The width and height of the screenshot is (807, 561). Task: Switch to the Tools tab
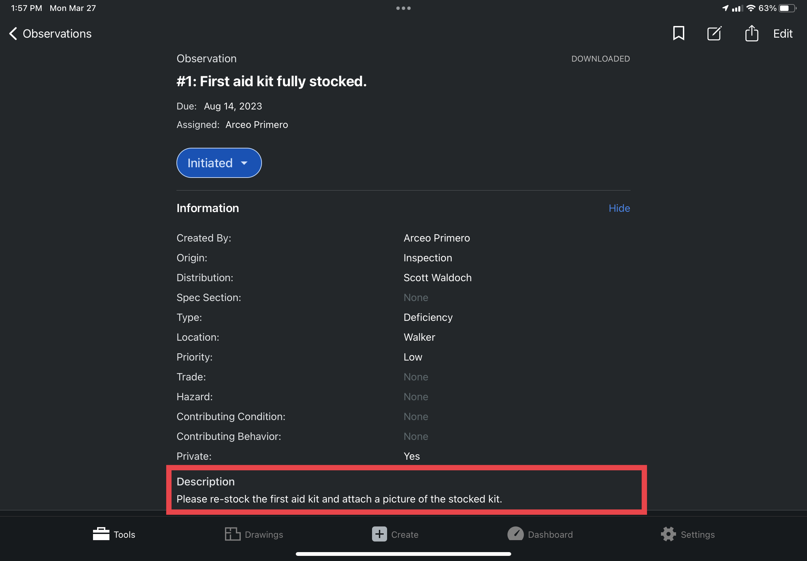point(114,534)
